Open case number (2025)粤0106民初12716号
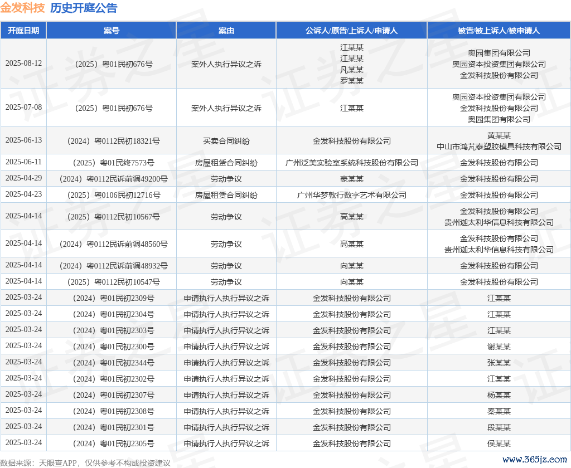This screenshot has width=571, height=468. coord(112,195)
